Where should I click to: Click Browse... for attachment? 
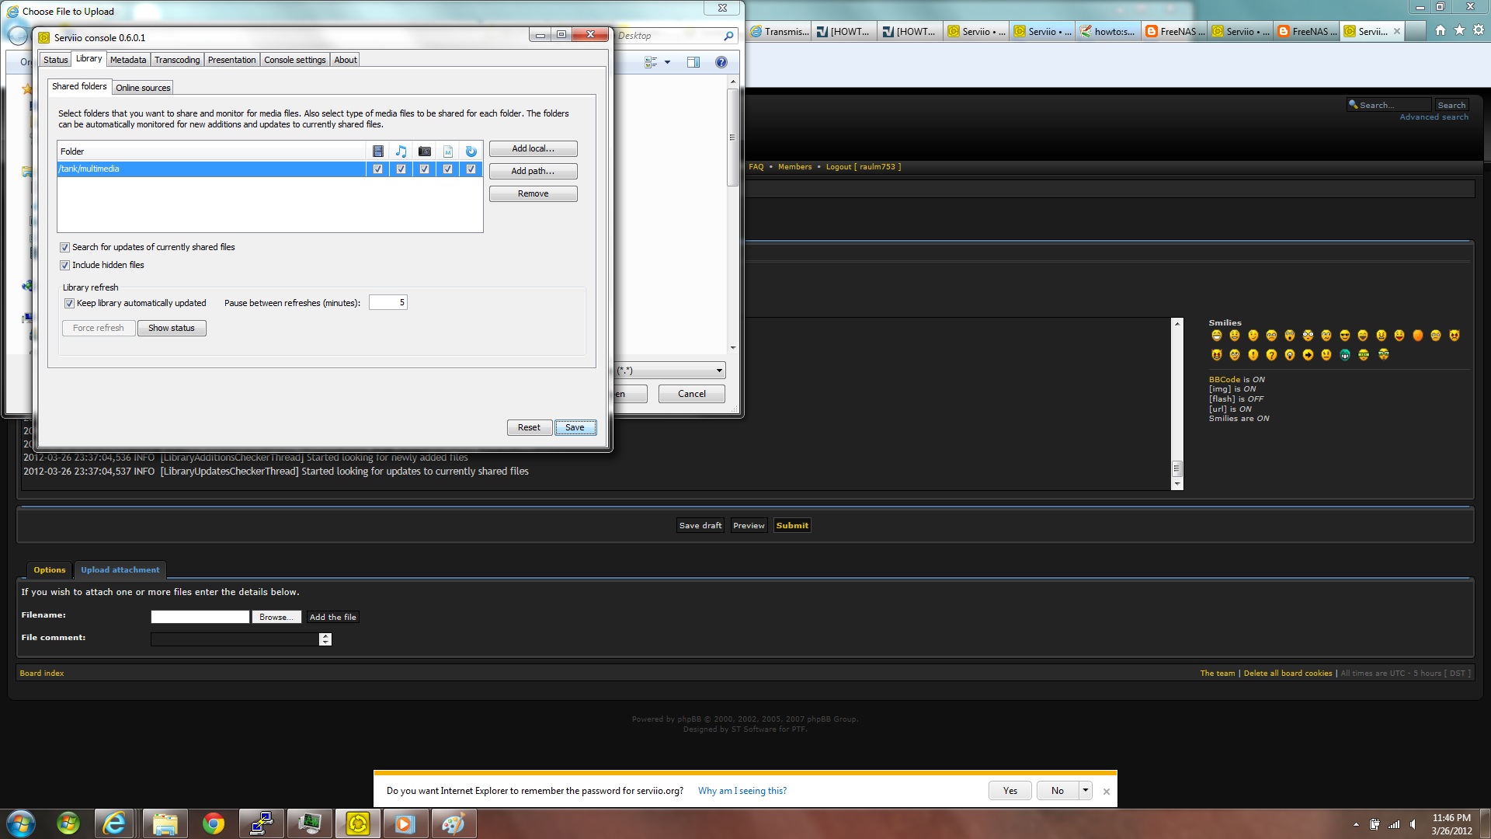pos(276,617)
